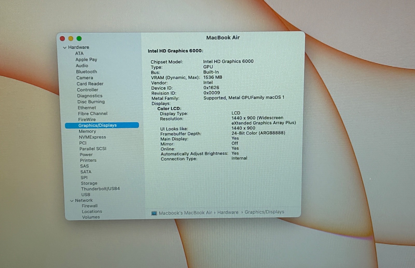The height and width of the screenshot is (268, 415).
Task: Close the MacBook Air window with red button
Action: pyautogui.click(x=62, y=39)
